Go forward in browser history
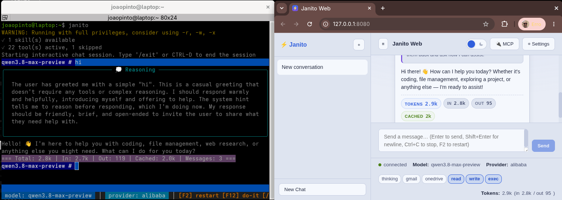The width and height of the screenshot is (562, 200). [296, 24]
